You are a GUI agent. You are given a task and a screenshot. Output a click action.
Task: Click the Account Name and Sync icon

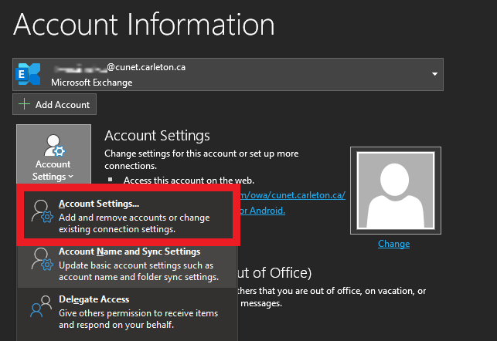tap(39, 264)
